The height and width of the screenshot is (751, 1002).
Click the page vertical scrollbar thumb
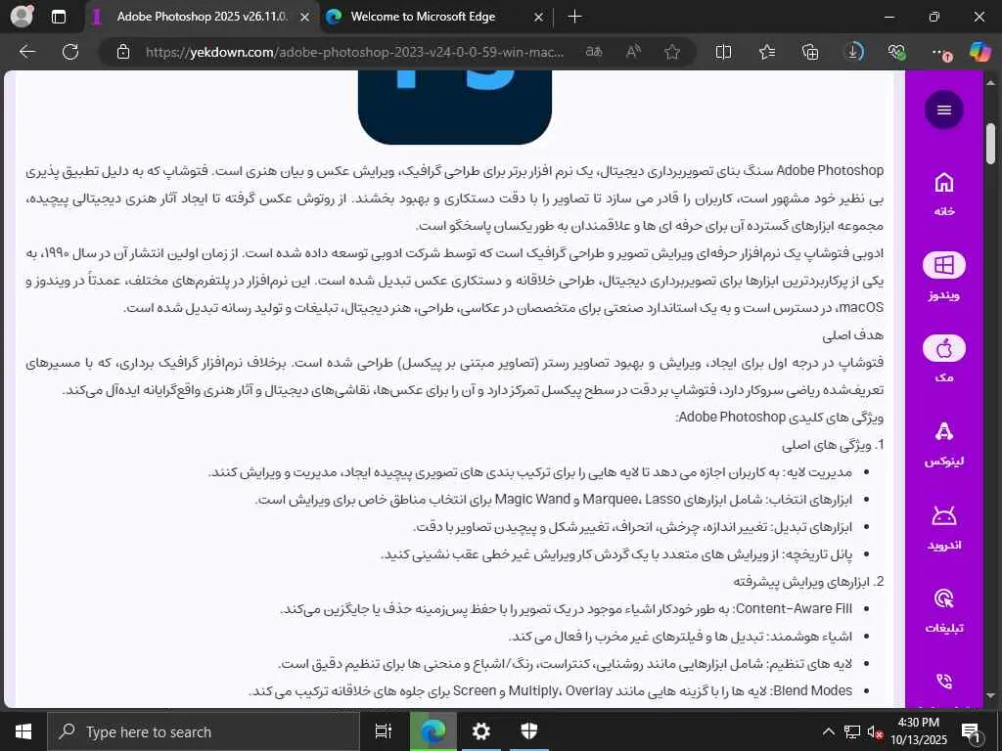[991, 144]
